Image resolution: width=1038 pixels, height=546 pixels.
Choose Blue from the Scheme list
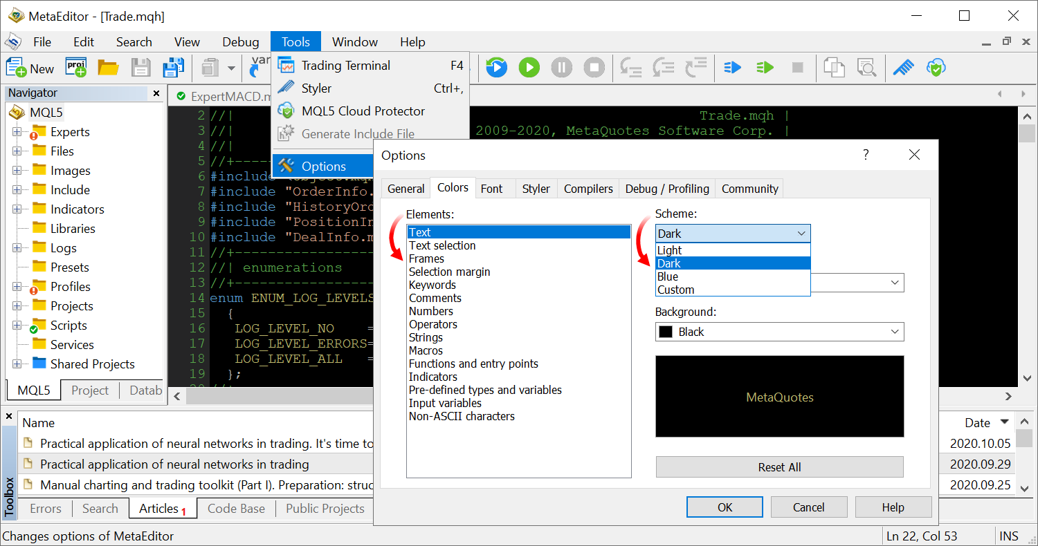pos(733,276)
